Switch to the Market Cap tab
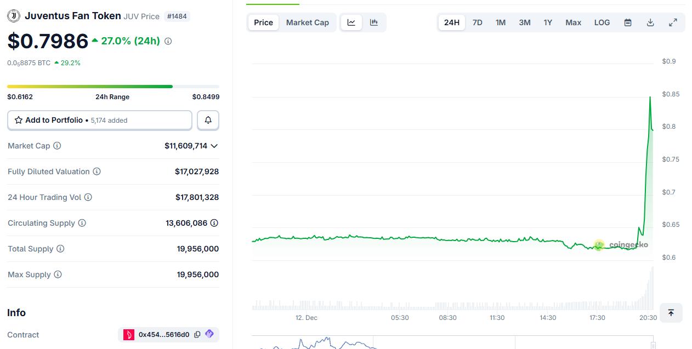Screen dimensions: 692x349 307,22
